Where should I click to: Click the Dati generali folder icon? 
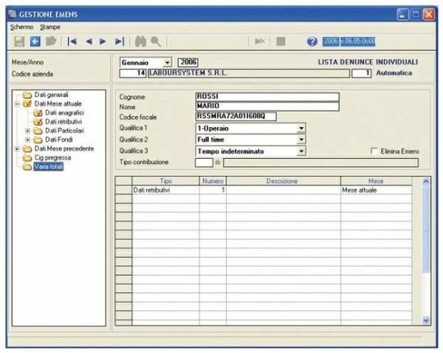pyautogui.click(x=27, y=95)
